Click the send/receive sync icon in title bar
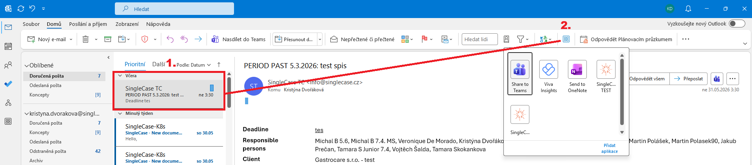Viewport: 752px width, 165px height. point(21,9)
